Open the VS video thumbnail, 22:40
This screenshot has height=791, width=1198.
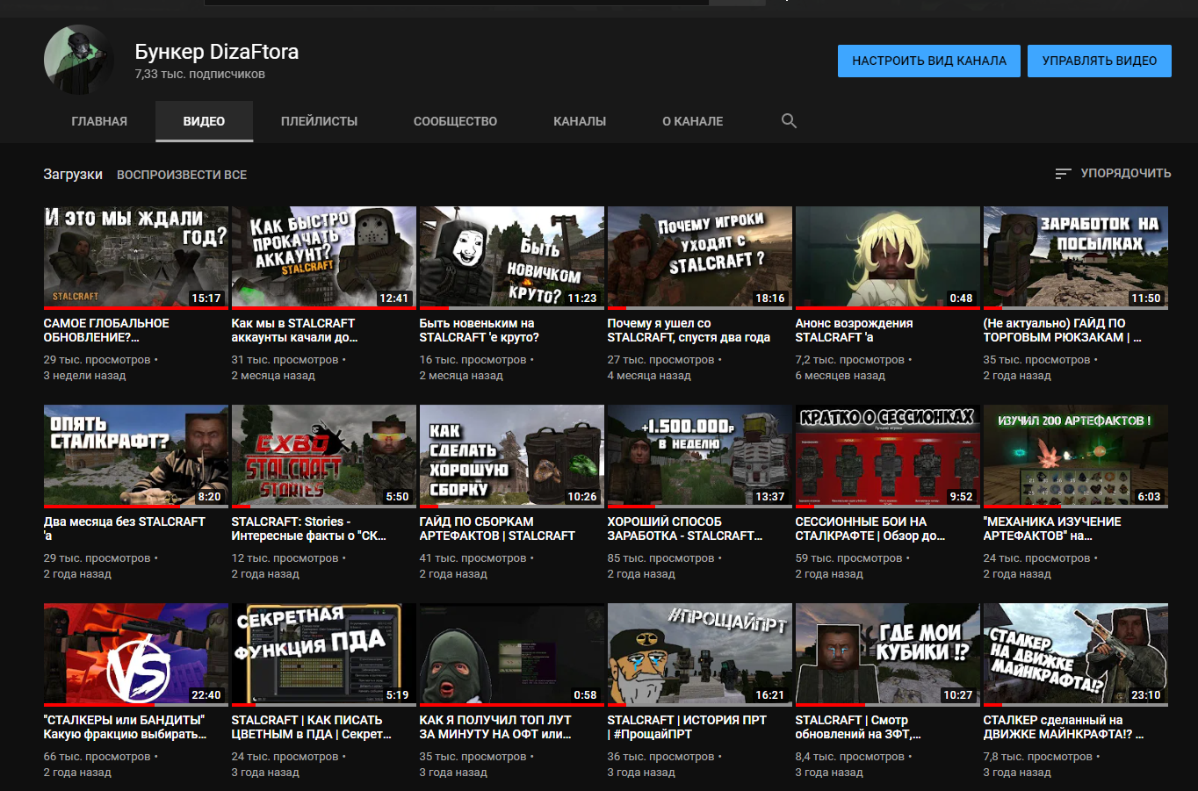(136, 655)
